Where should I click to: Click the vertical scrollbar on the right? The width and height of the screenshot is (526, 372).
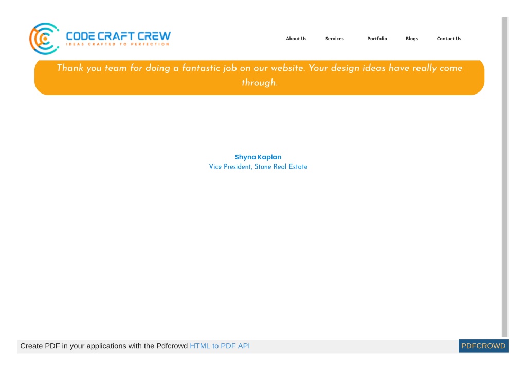click(x=504, y=177)
